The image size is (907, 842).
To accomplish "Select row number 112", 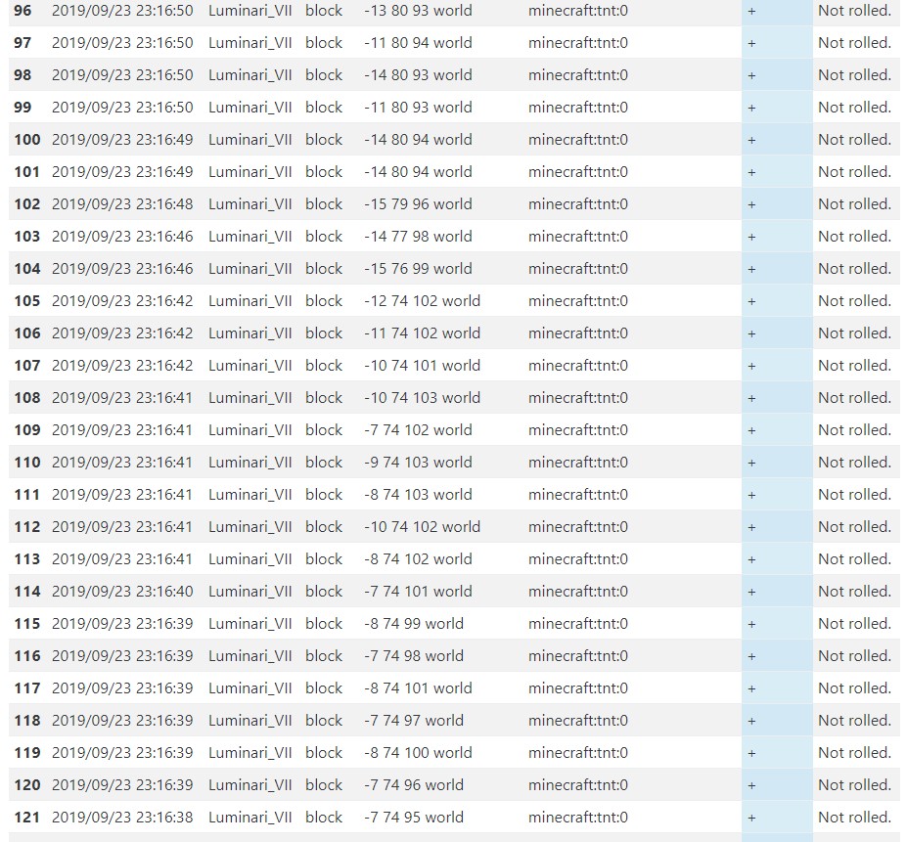I will (x=27, y=527).
